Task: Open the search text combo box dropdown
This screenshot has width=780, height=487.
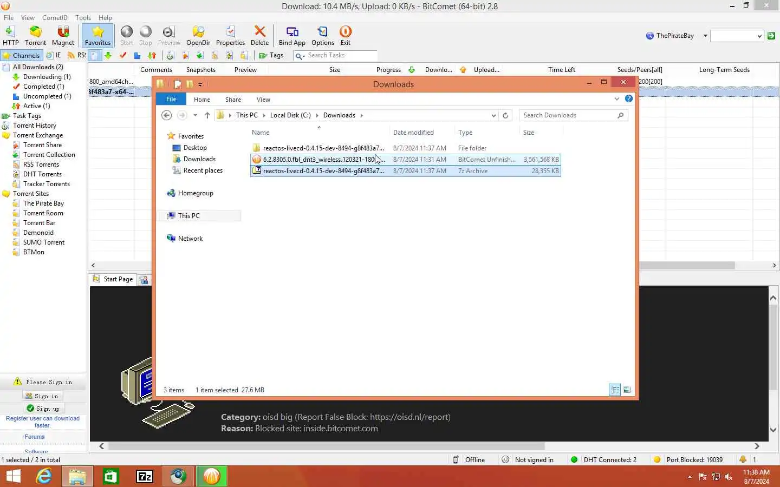Action: point(759,36)
